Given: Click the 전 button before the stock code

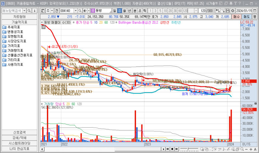Looking at the screenshot, I should pos(57,11).
